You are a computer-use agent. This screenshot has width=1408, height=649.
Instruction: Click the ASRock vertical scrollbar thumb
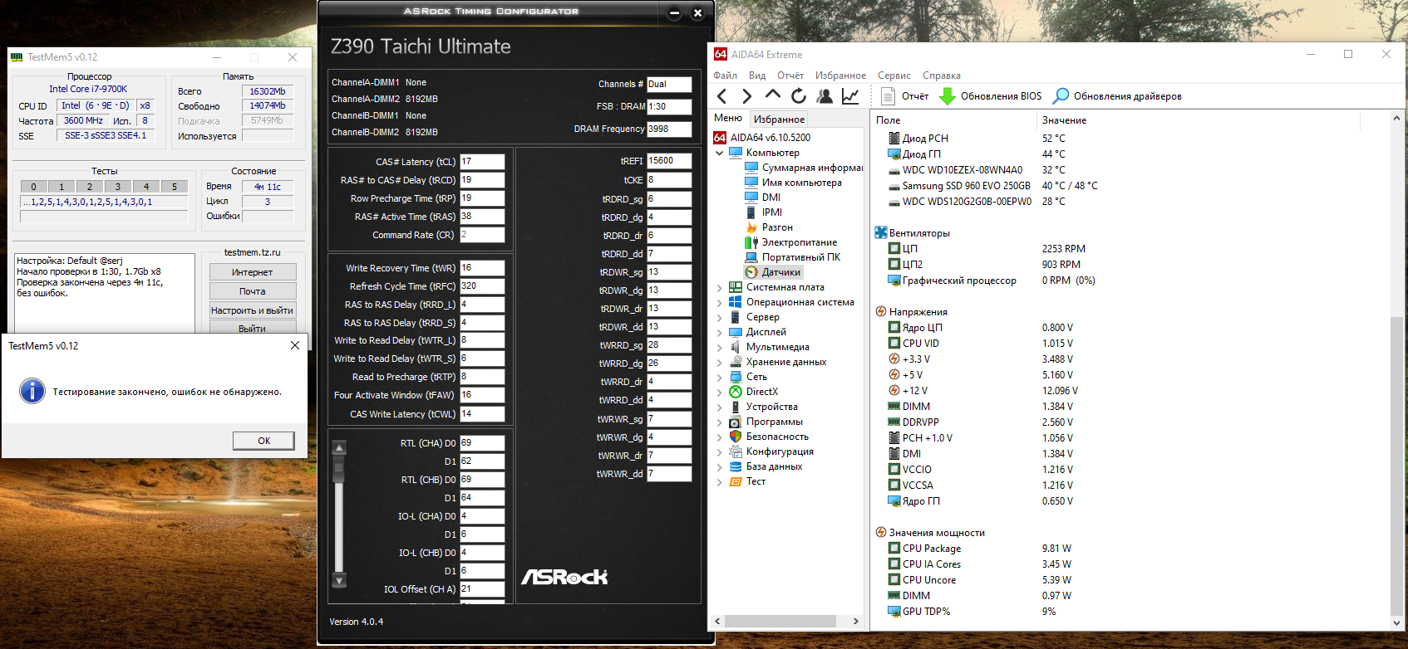[x=339, y=469]
